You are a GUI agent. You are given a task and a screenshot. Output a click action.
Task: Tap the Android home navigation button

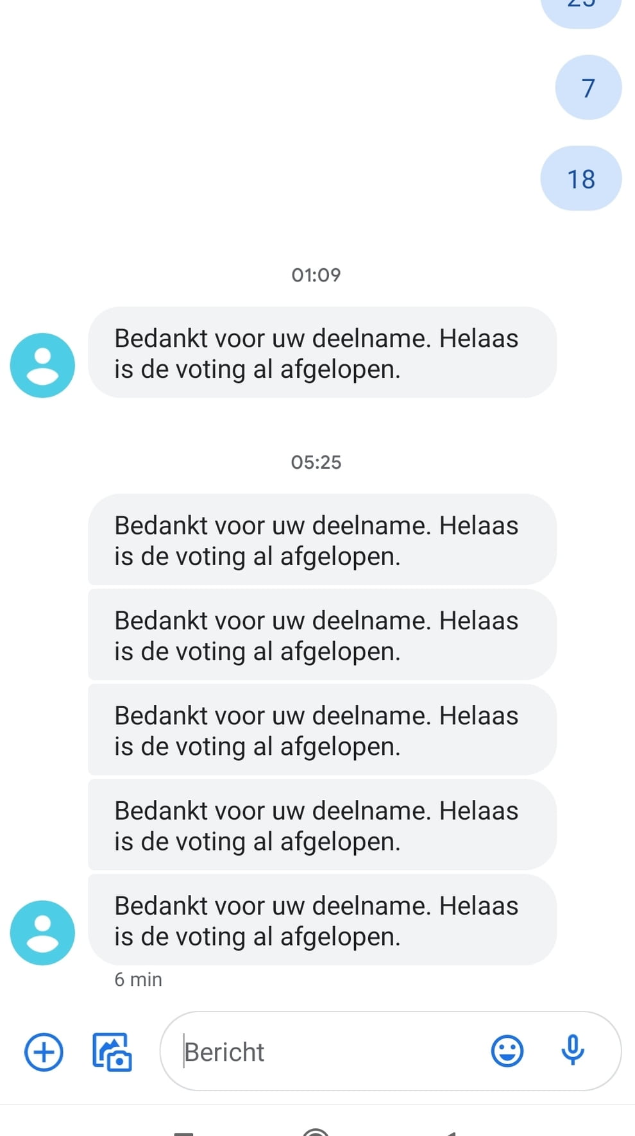(x=316, y=1131)
